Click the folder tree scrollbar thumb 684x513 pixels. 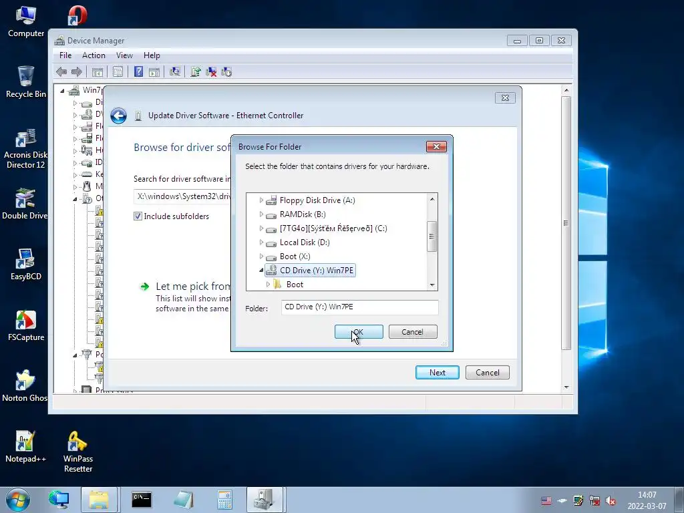click(432, 236)
